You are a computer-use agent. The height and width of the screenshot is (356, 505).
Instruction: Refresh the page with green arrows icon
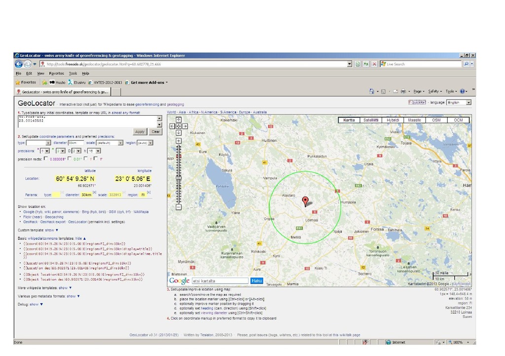coord(366,64)
